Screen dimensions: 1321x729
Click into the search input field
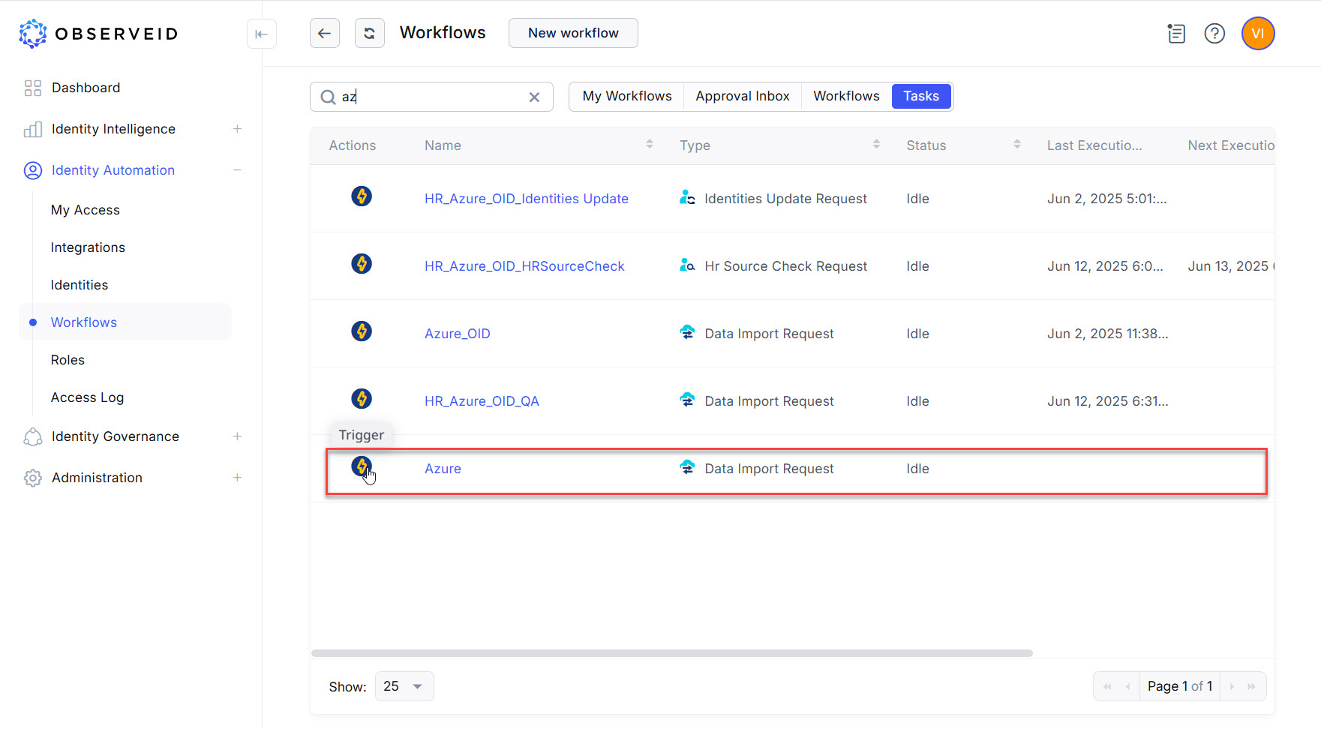(431, 97)
